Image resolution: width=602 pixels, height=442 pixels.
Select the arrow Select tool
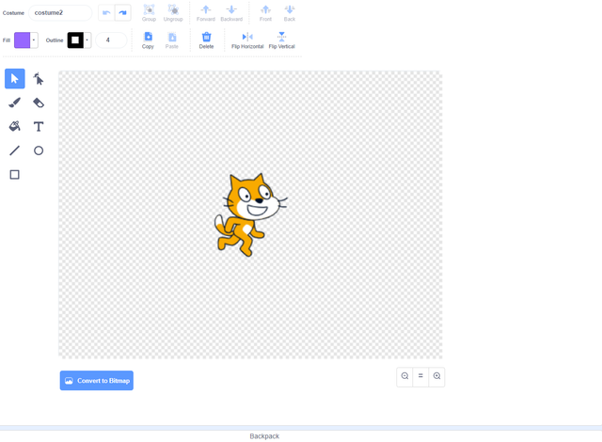pyautogui.click(x=15, y=79)
